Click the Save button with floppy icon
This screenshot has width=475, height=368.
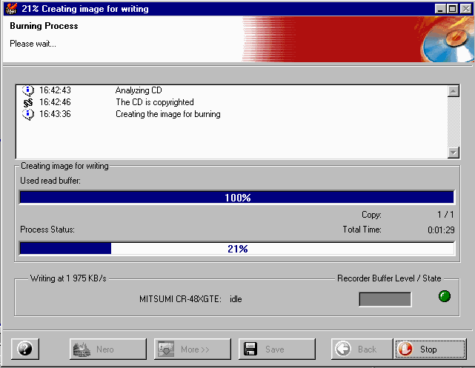(x=276, y=349)
